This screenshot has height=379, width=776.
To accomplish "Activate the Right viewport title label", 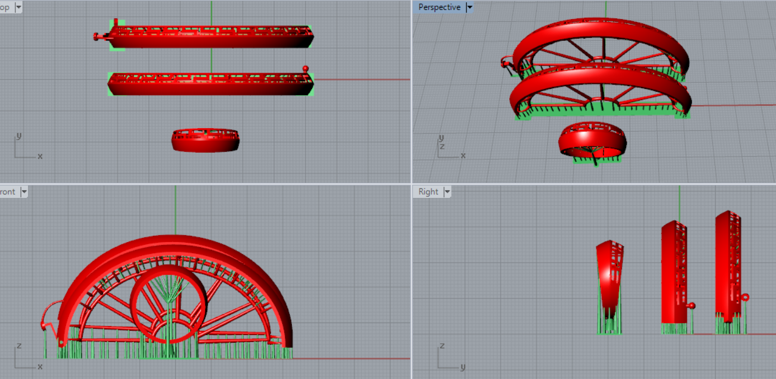I will tap(429, 192).
